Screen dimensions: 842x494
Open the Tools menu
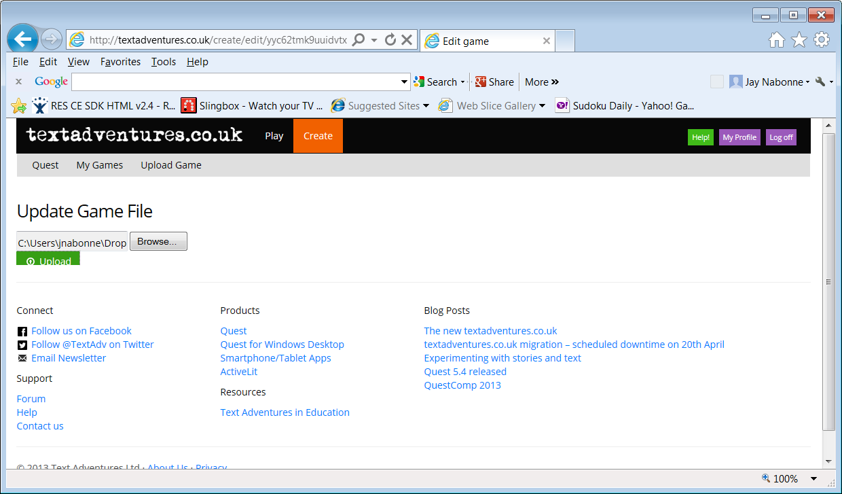(x=163, y=62)
